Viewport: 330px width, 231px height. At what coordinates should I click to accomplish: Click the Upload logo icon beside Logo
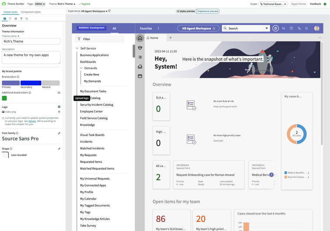tap(59, 107)
